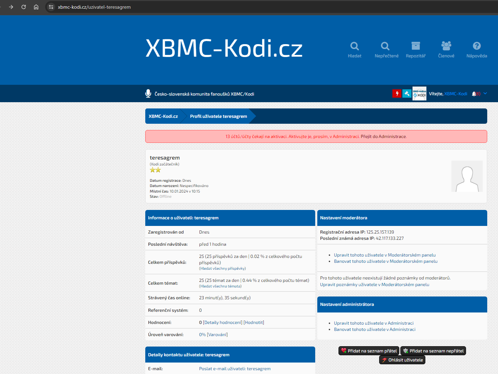Screen dimensions: 498x374
Task: Open the notification bell alerts
Action: [474, 94]
